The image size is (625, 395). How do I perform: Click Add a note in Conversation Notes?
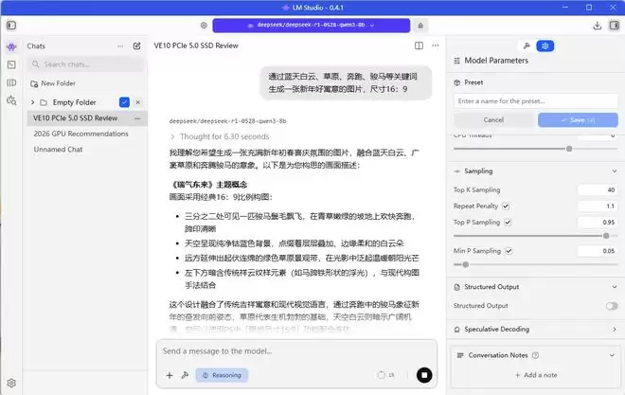536,375
